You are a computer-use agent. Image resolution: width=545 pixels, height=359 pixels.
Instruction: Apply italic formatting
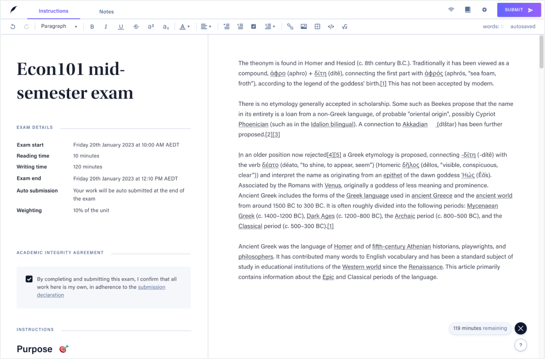click(x=106, y=27)
